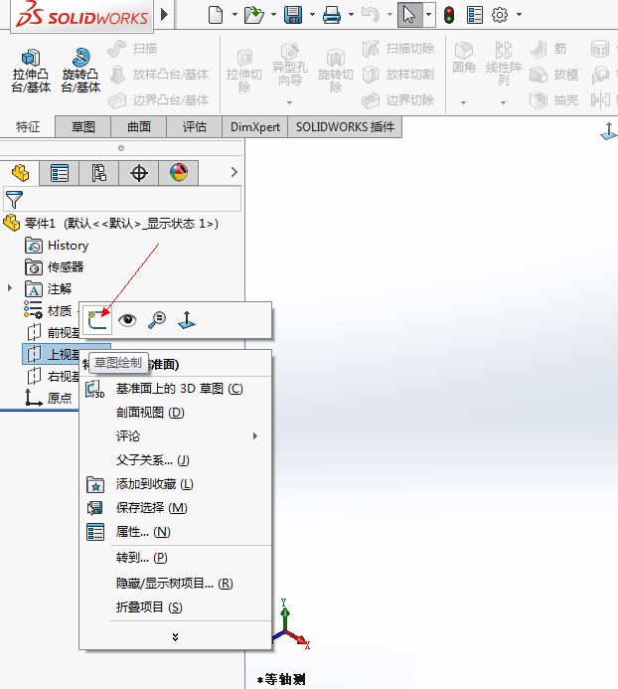This screenshot has width=618, height=689.
Task: Toggle plane visibility with the eye icon
Action: [x=126, y=319]
